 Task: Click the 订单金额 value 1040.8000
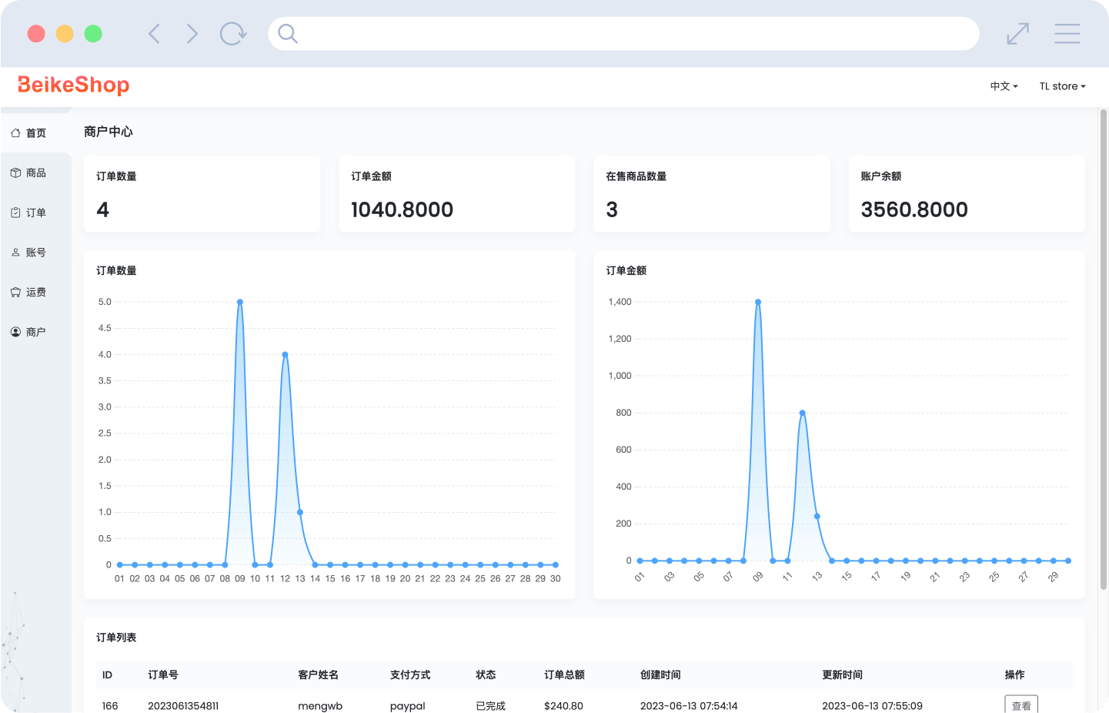pos(402,209)
